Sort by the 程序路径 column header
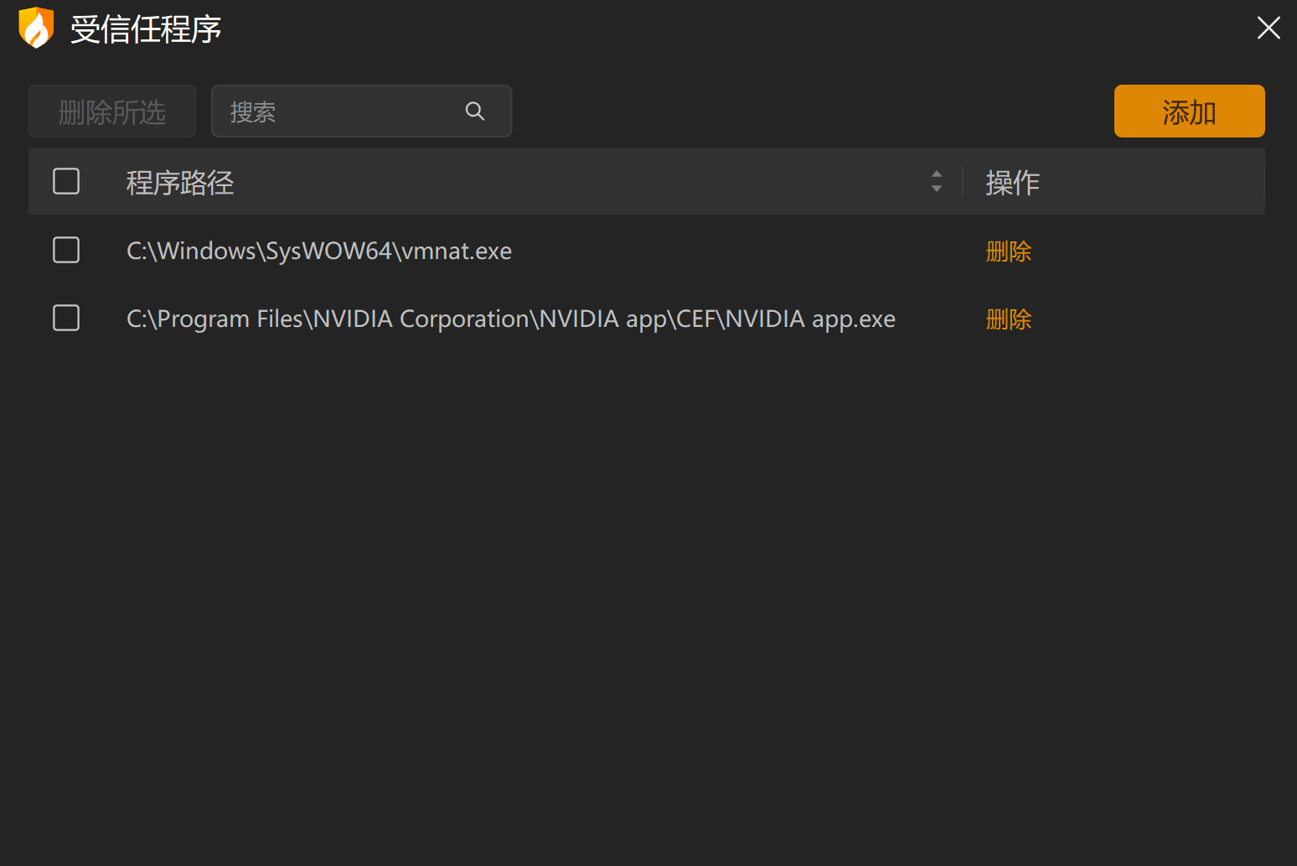 [x=180, y=182]
